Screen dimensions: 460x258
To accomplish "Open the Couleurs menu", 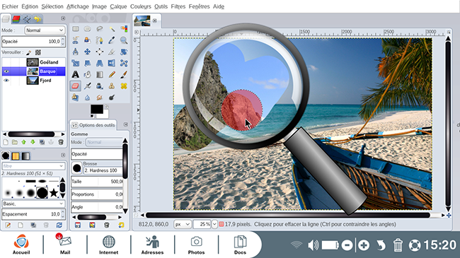I will (x=141, y=6).
